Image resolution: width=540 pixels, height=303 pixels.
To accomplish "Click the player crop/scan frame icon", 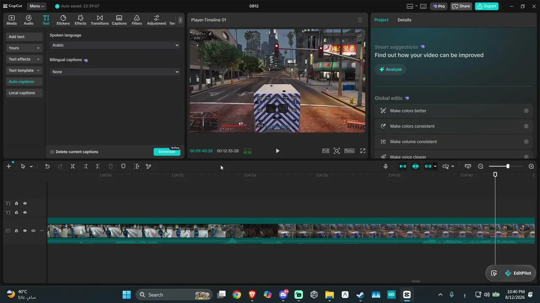I will pos(337,151).
